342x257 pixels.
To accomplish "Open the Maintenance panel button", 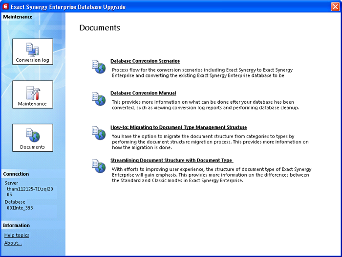I will [33, 94].
